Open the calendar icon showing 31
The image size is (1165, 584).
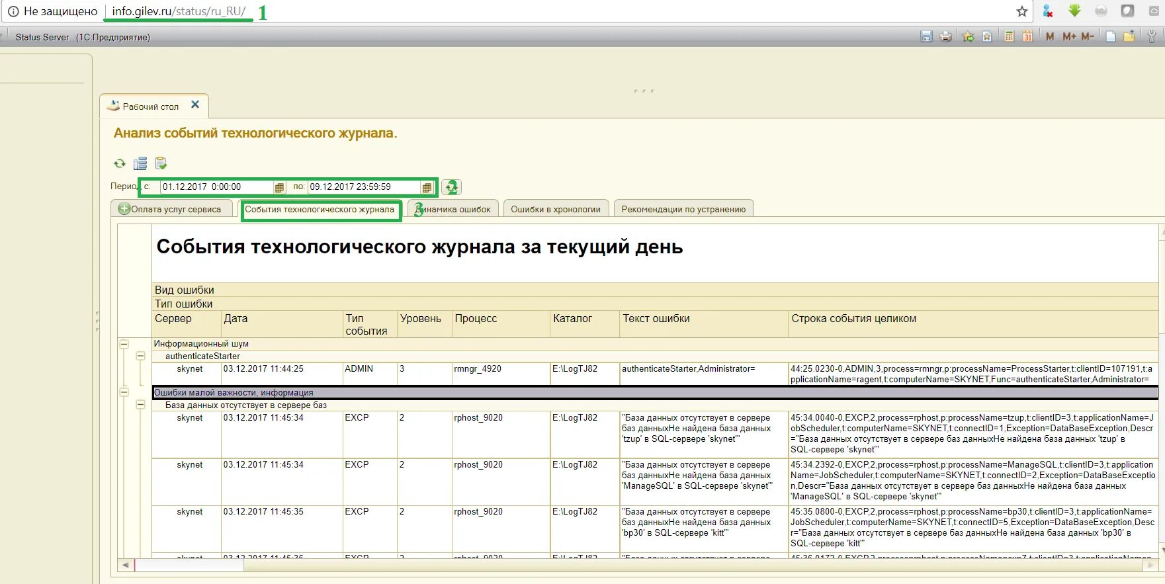click(x=1027, y=36)
